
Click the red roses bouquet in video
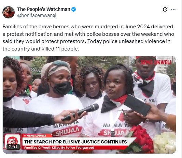[x=141, y=139]
